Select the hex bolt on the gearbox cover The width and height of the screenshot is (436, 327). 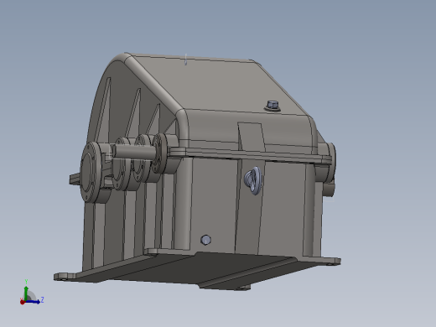point(272,106)
